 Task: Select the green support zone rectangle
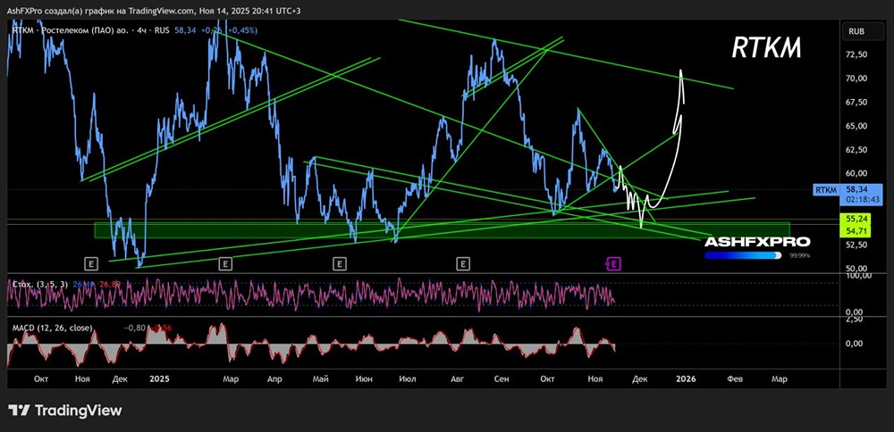coord(442,230)
